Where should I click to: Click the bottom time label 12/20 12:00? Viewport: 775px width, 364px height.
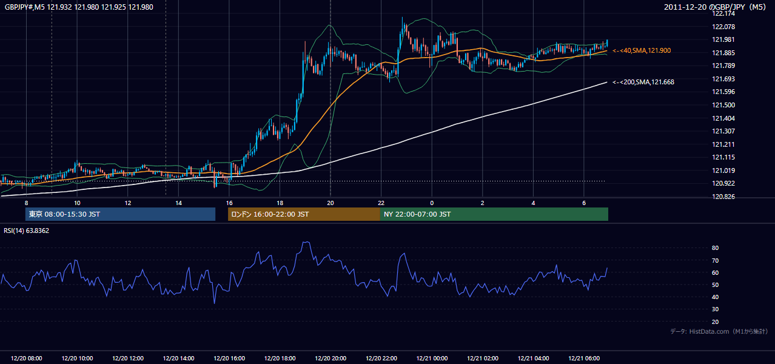tap(128, 359)
